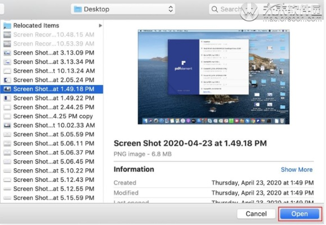The width and height of the screenshot is (326, 225).
Task: Click file icon of Screen Shot...at 2.05.24 PM
Action: 7,80
